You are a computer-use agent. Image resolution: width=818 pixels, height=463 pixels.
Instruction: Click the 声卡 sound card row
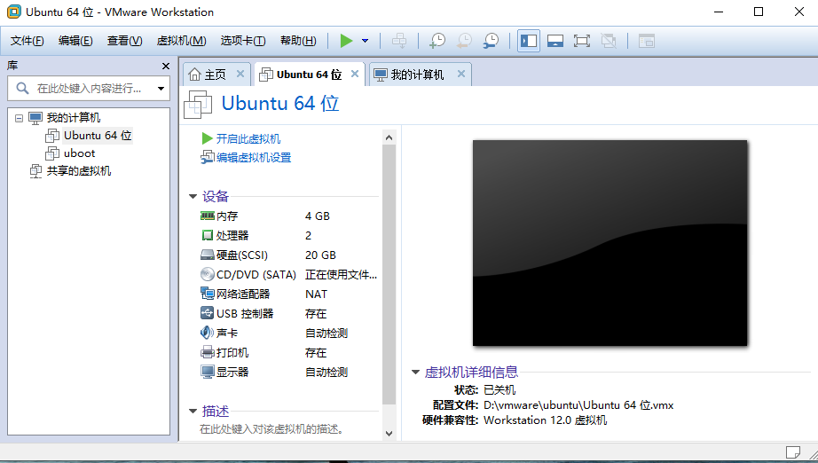point(288,334)
